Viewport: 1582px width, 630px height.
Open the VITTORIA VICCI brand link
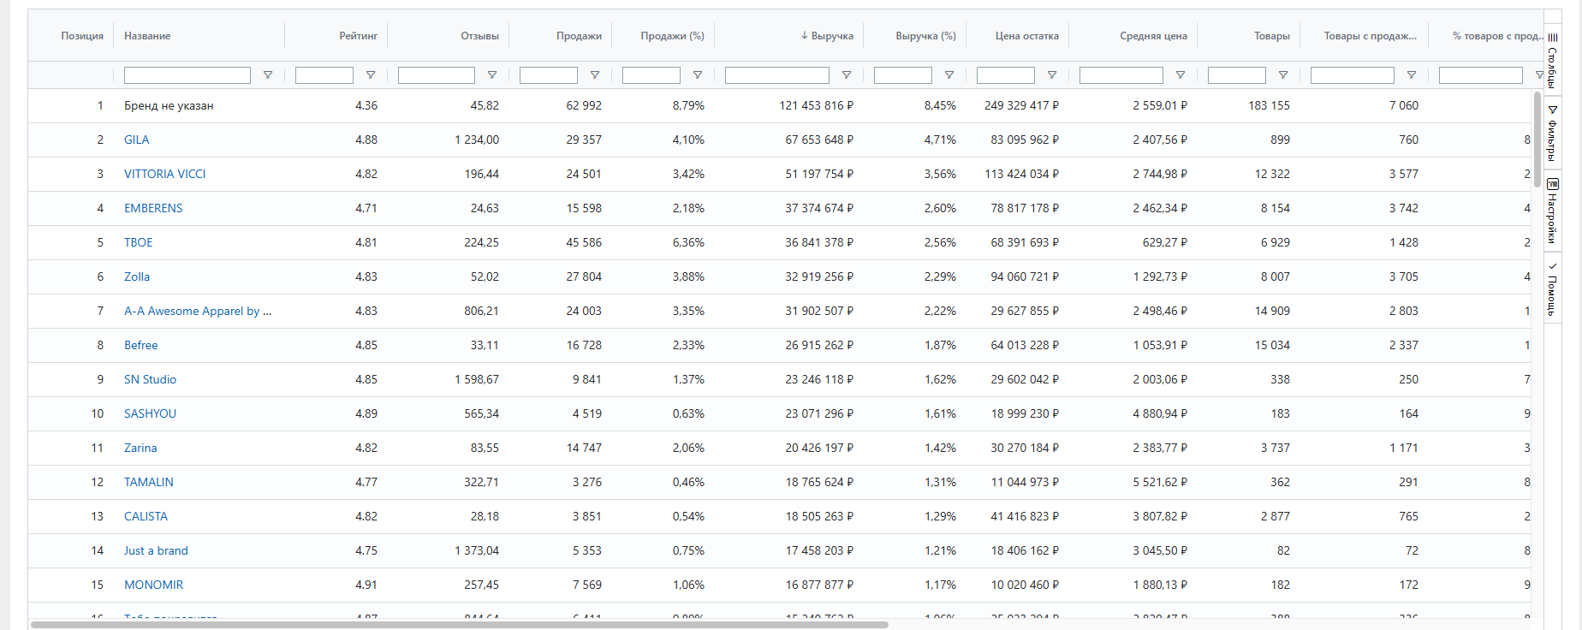tap(164, 174)
